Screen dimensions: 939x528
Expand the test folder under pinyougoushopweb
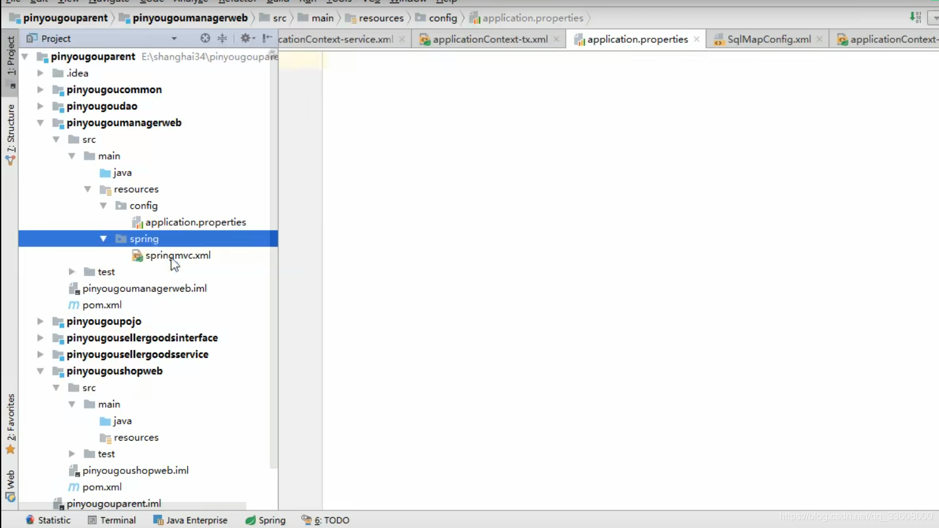72,454
